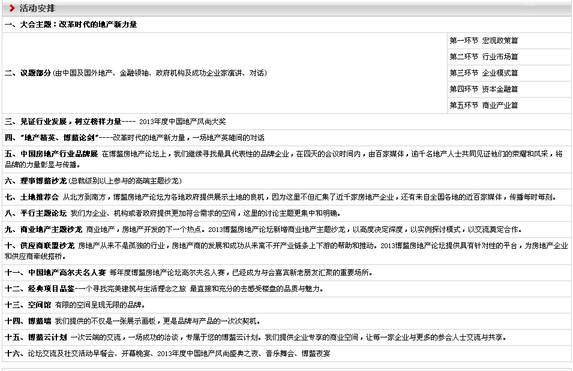
Task: Click the 七、土地推荐会 heading
Action: [x=31, y=197]
